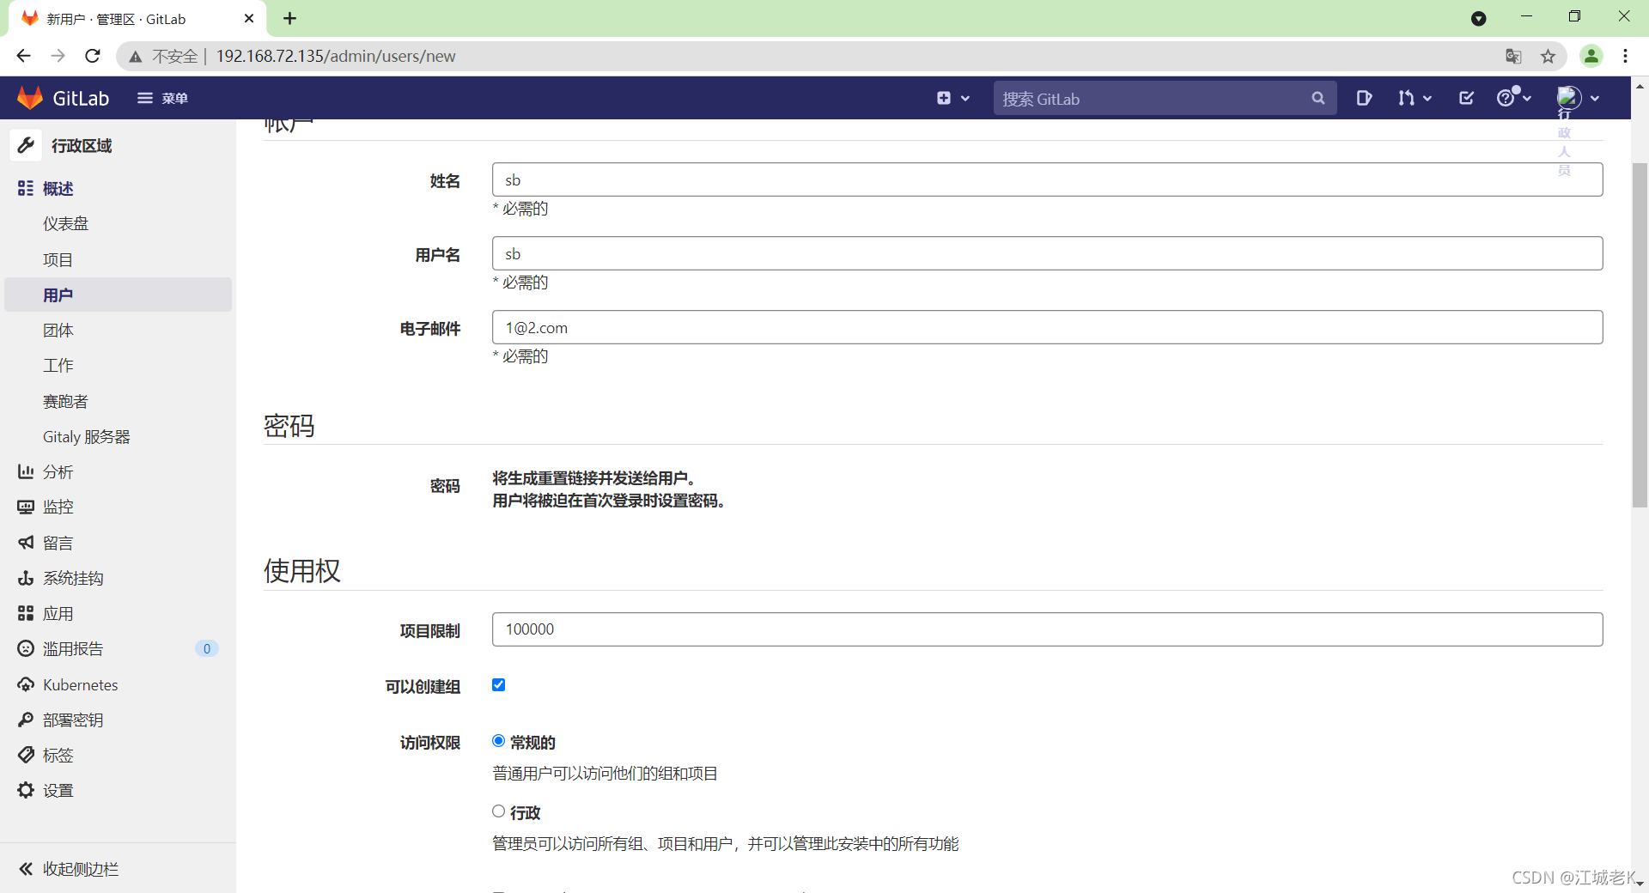Open 工作 jobs in the sidebar
Image resolution: width=1649 pixels, height=893 pixels.
tap(58, 366)
